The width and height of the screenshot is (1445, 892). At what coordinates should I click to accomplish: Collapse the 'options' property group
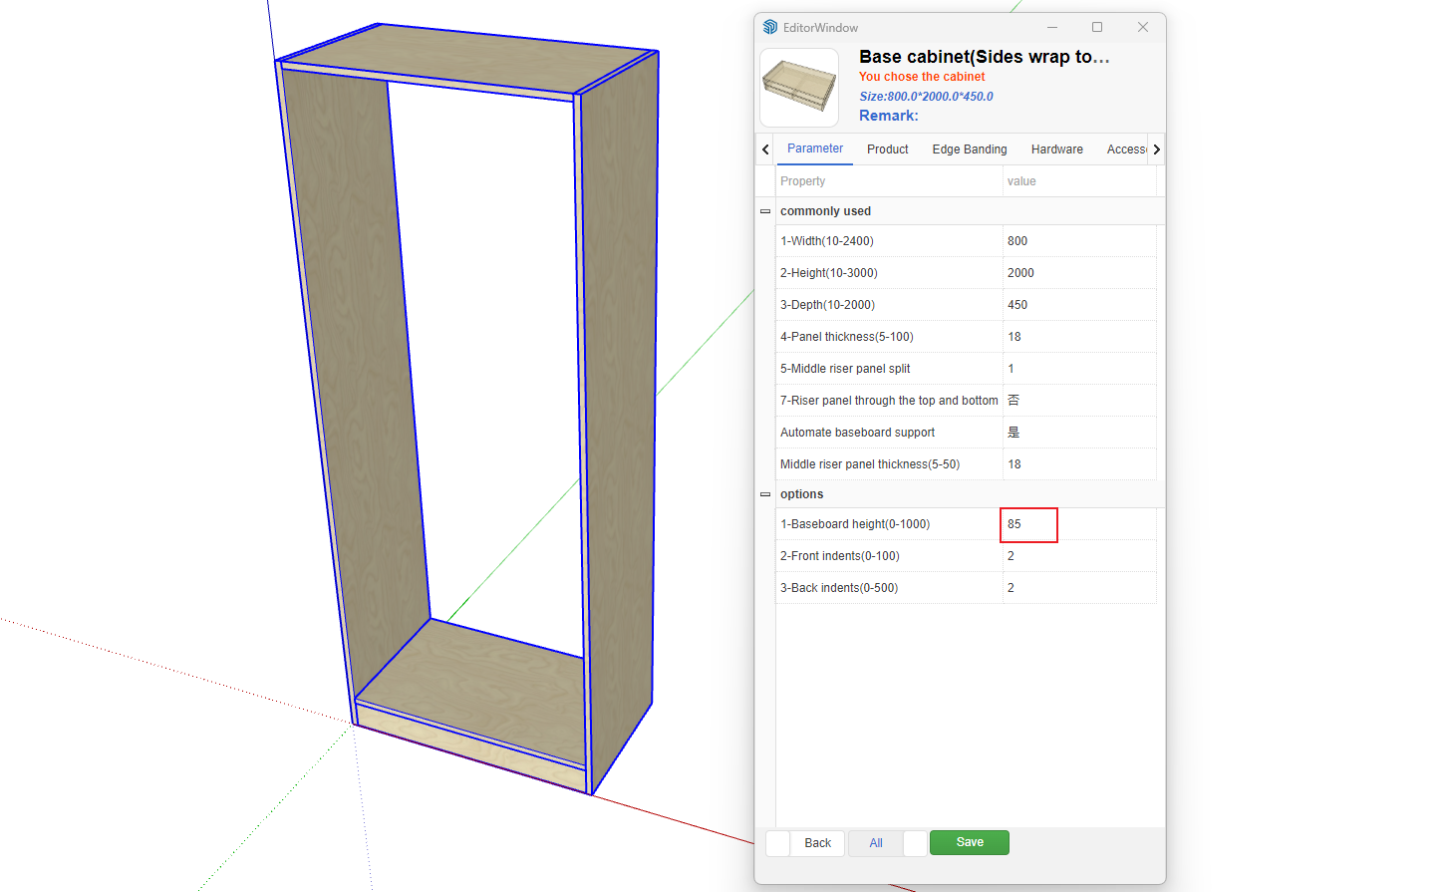coord(765,494)
